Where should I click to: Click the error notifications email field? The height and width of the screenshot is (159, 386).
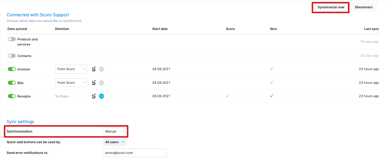pyautogui.click(x=134, y=153)
